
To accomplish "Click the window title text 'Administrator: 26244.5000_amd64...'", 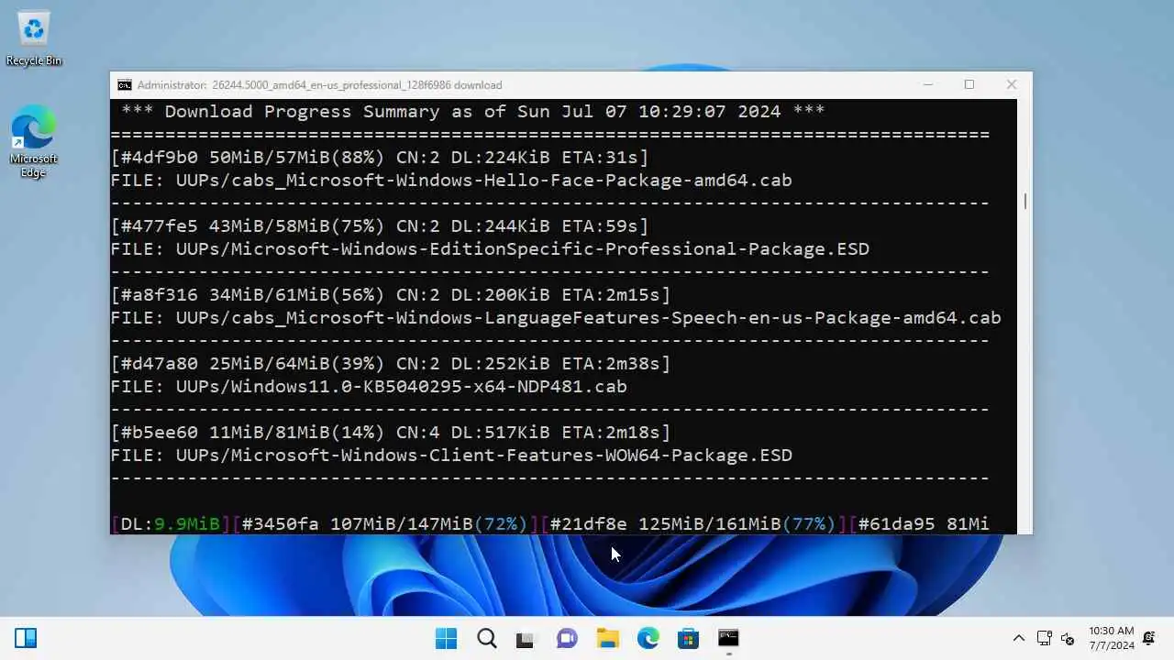I will point(319,85).
